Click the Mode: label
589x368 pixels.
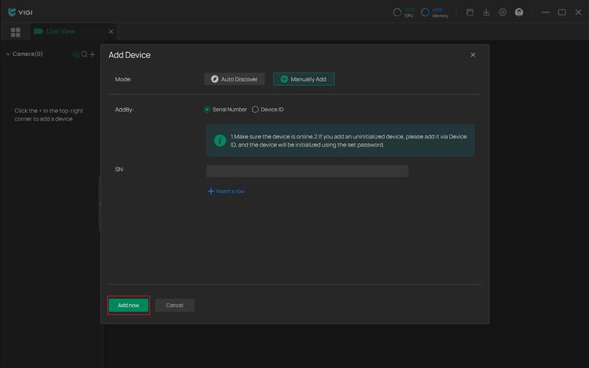point(123,79)
